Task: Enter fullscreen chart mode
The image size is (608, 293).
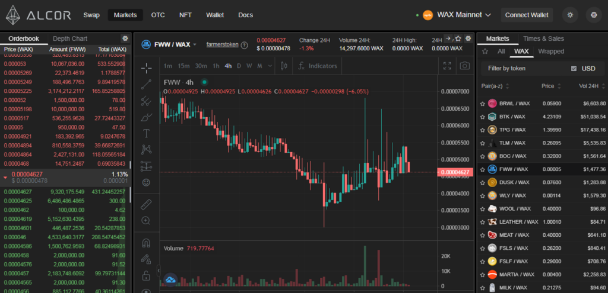Action: coord(447,66)
